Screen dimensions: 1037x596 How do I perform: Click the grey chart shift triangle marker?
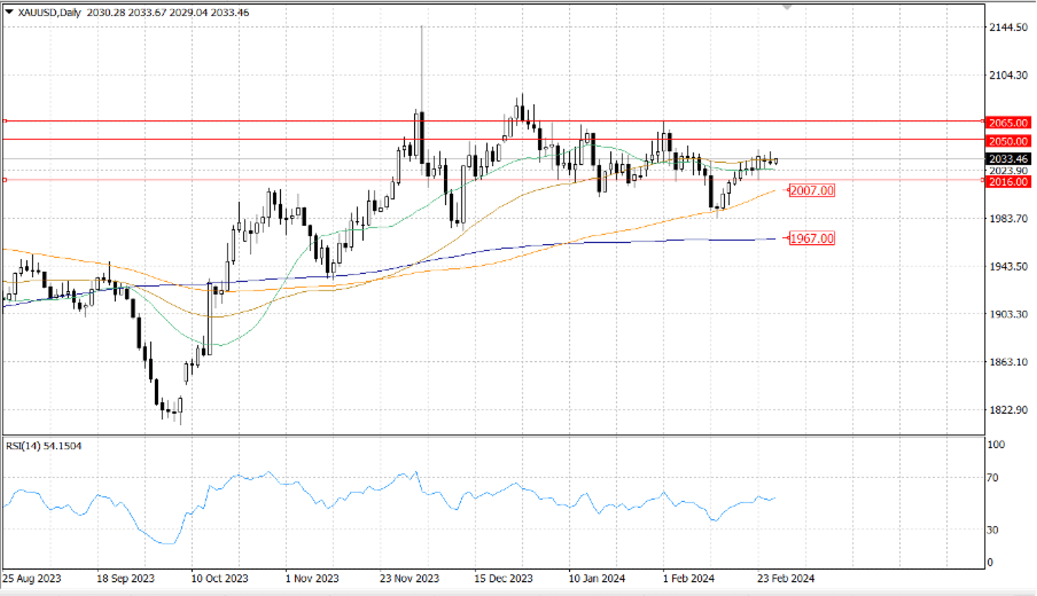pyautogui.click(x=787, y=7)
